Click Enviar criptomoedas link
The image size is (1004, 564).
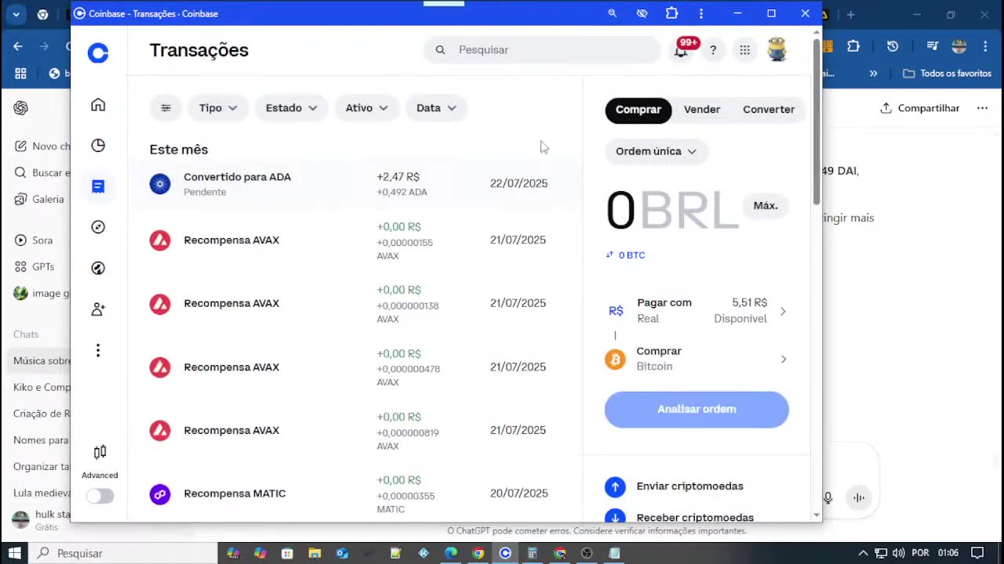[689, 486]
